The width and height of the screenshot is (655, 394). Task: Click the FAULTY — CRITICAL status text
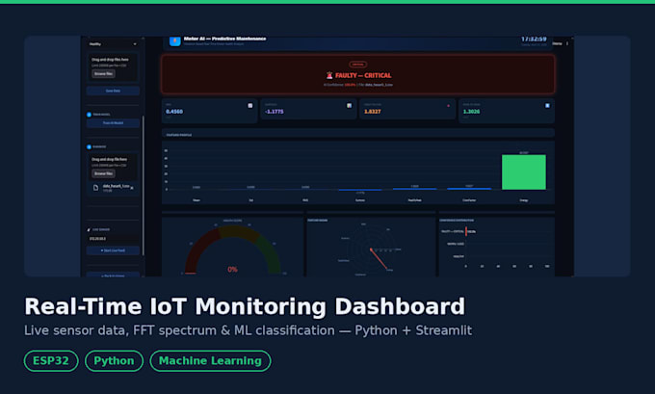click(363, 76)
